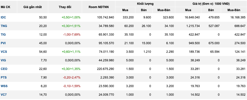Open the IDC stock code link
247x100 pixels.
point(3,17)
